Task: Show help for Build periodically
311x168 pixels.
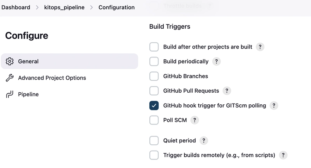Action: pyautogui.click(x=217, y=61)
